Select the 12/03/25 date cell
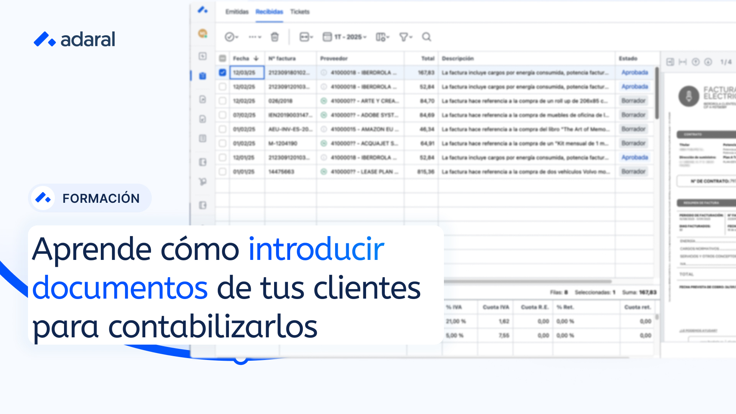The image size is (736, 414). click(247, 72)
